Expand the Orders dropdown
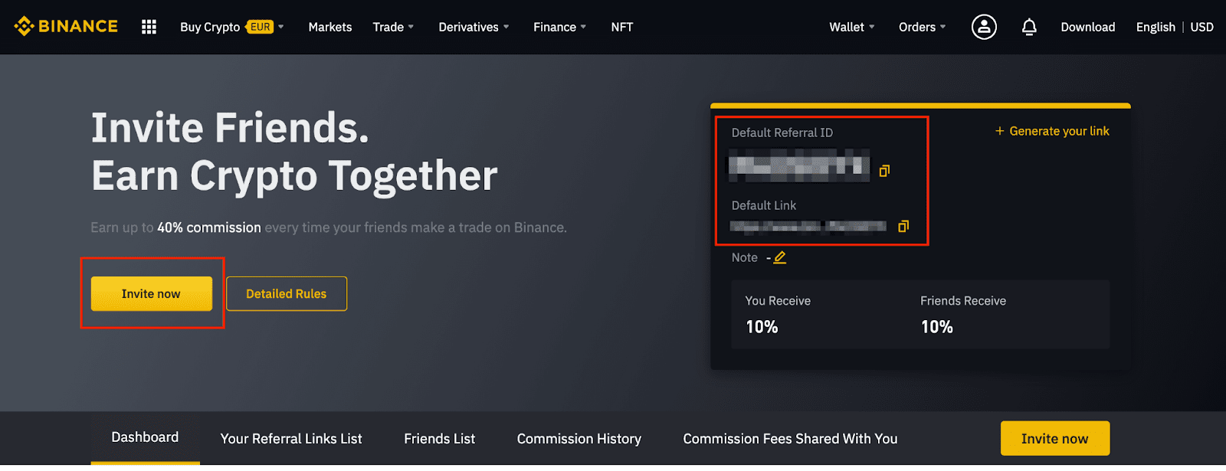This screenshot has height=471, width=1226. tap(922, 27)
